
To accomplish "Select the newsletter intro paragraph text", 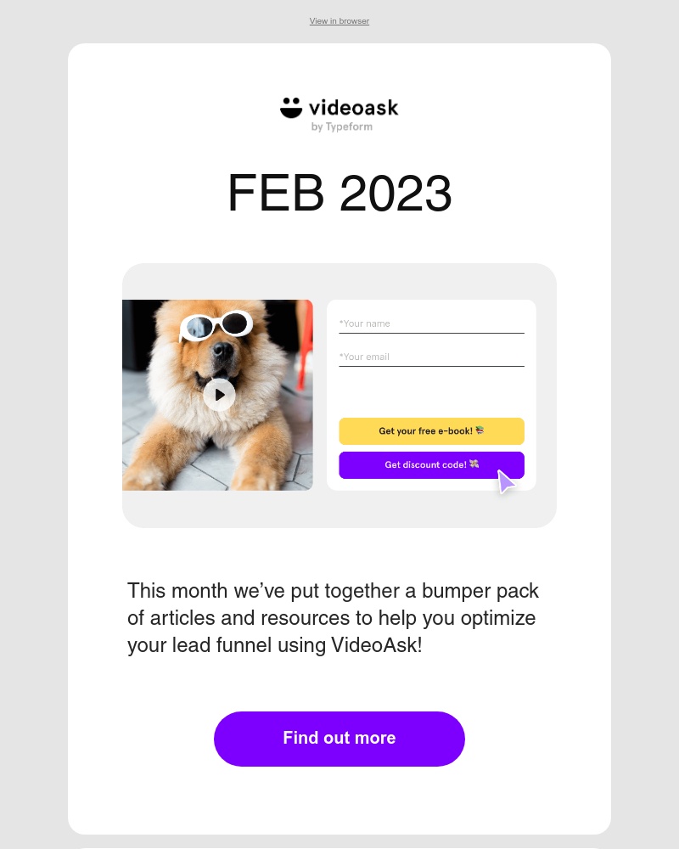I will point(333,617).
